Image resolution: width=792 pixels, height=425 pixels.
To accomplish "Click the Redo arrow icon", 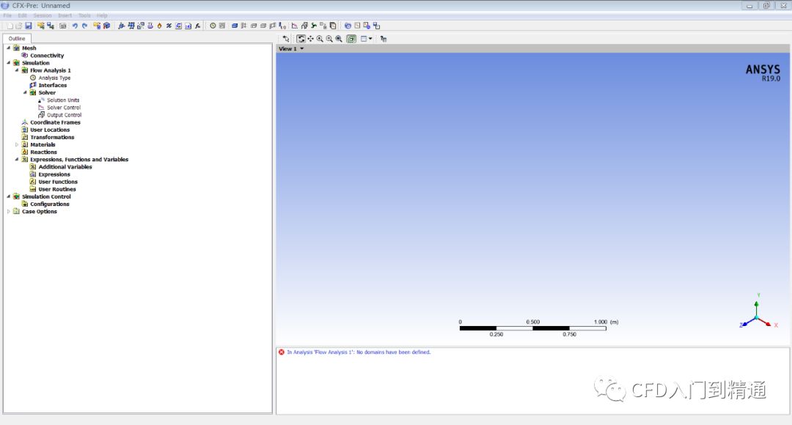I will coord(85,26).
